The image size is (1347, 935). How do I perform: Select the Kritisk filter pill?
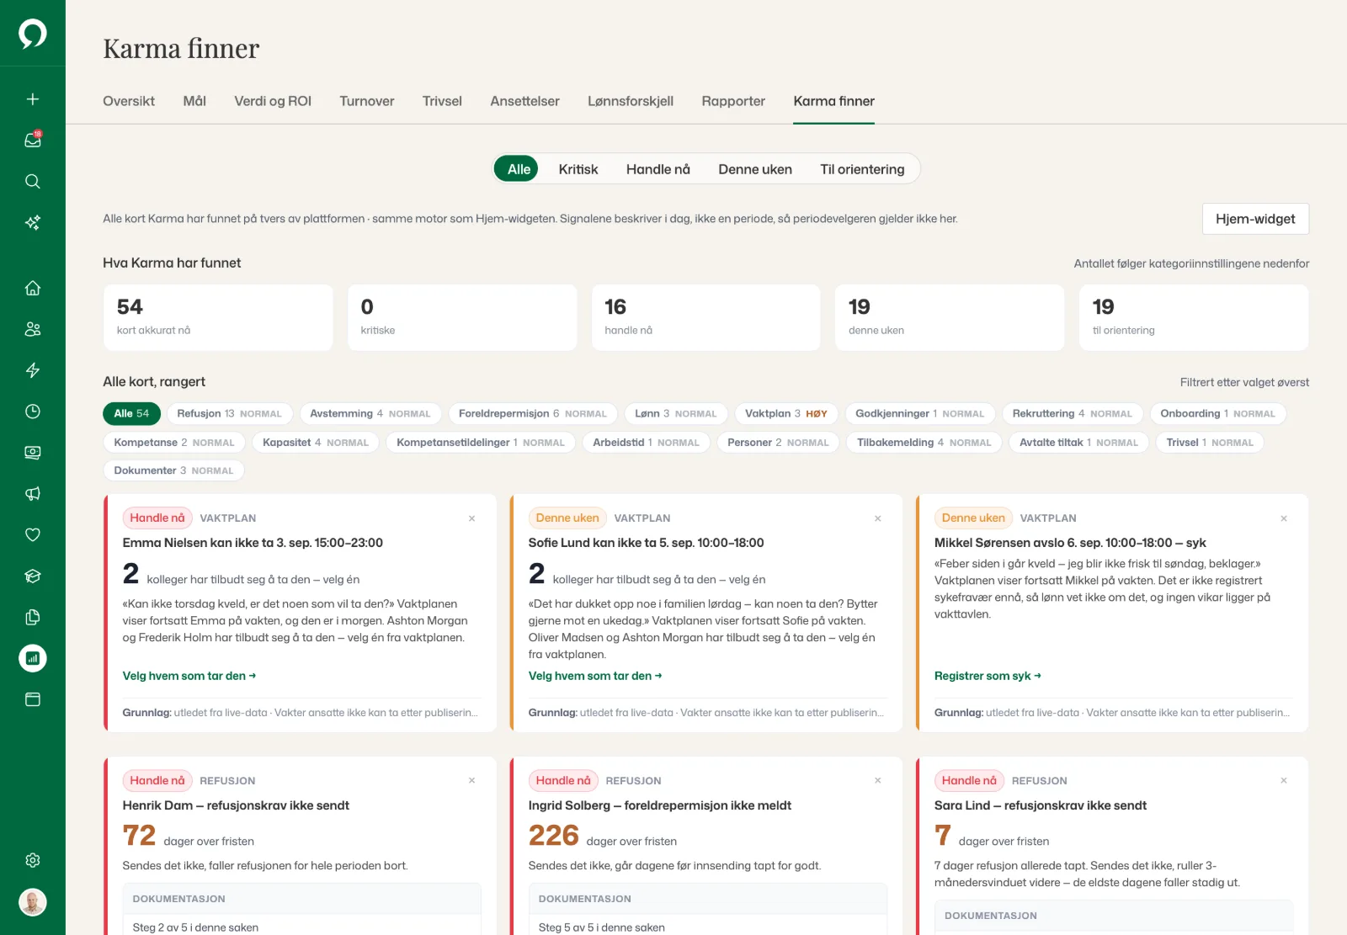coord(578,169)
